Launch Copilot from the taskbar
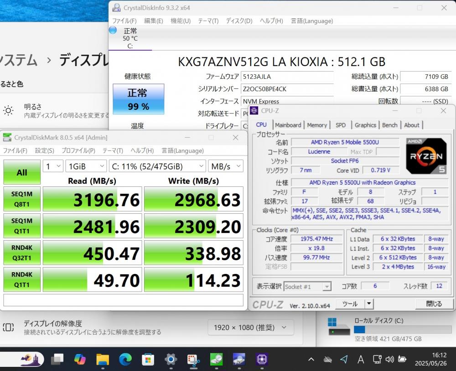 point(80,360)
